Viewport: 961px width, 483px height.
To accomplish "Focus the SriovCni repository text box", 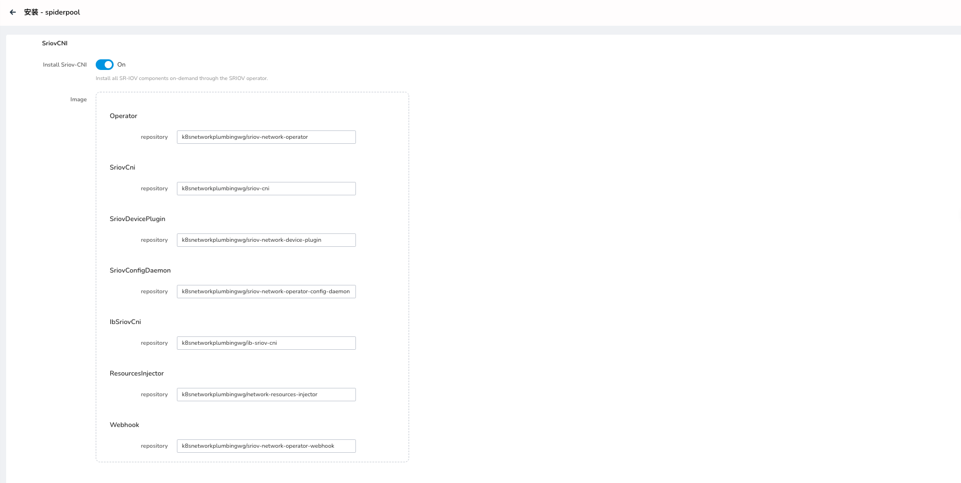I will tap(266, 189).
